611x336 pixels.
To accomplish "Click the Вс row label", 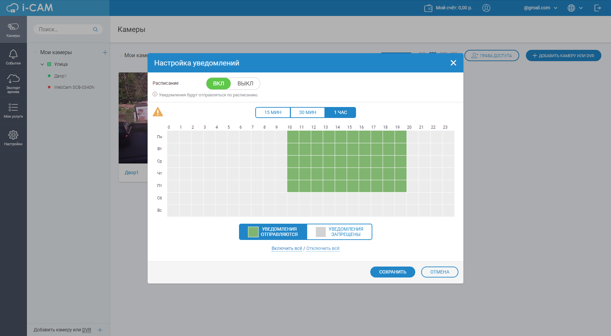I will [x=160, y=210].
